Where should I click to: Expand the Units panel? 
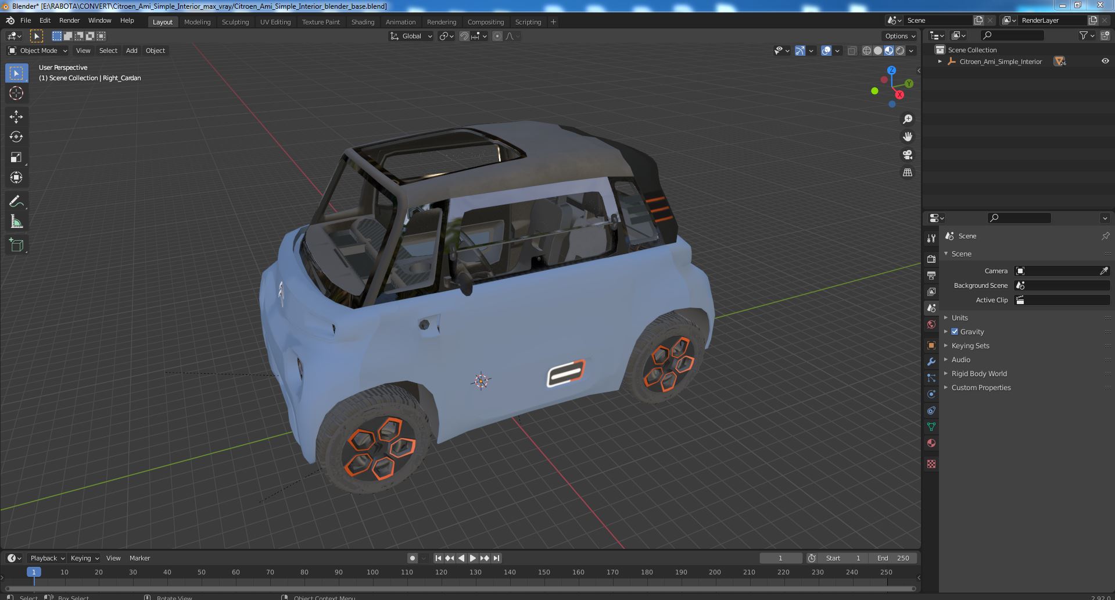[959, 317]
